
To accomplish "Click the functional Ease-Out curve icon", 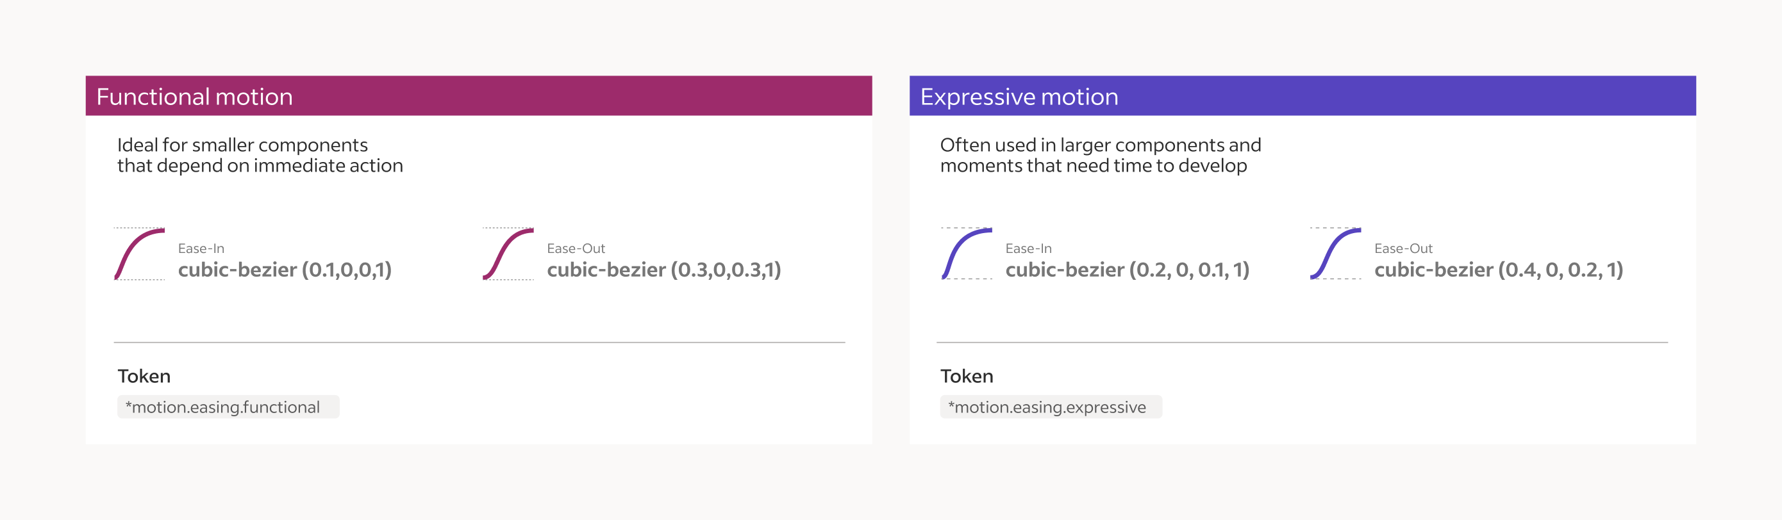I will [508, 254].
